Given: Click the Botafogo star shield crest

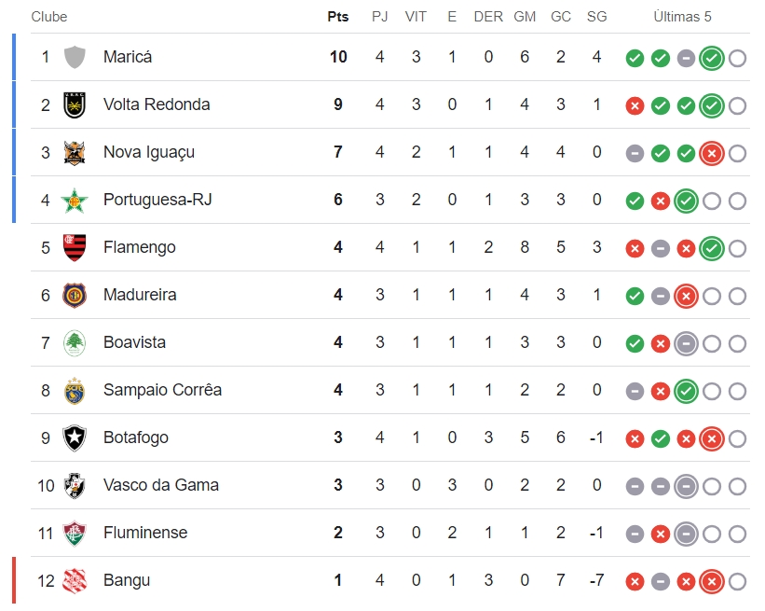Looking at the screenshot, I should 75,437.
